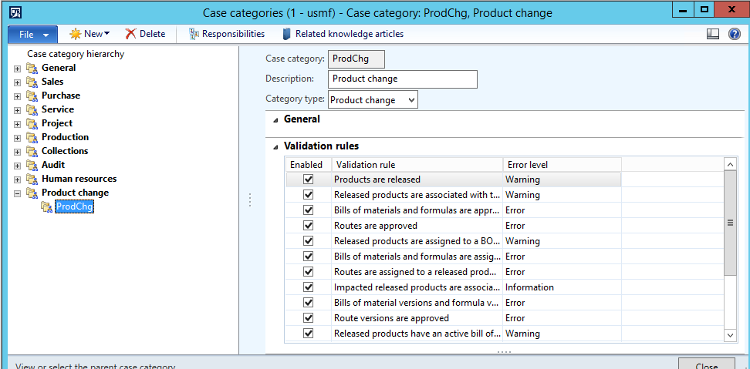Click the validation rules vertical scrollbar thumb

(730, 223)
